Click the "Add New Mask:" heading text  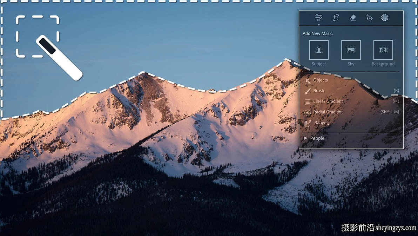(x=318, y=34)
